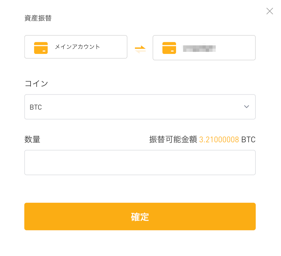Image resolution: width=281 pixels, height=256 pixels.
Task: Click the wallet icon beside メインアカウント
Action: [x=41, y=48]
